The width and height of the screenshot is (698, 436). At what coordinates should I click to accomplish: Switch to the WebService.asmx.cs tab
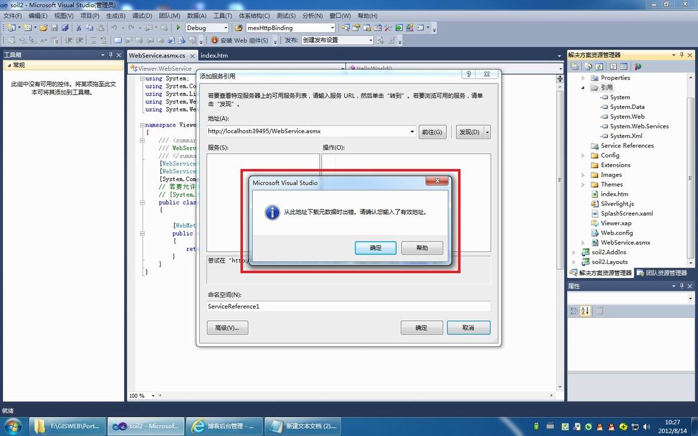157,56
